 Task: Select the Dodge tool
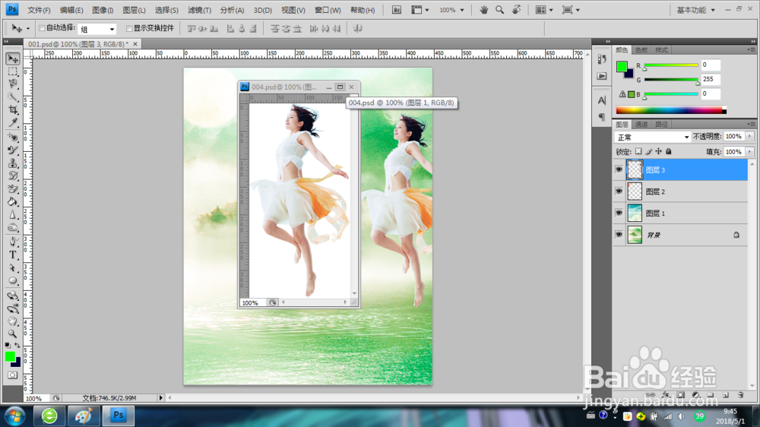click(13, 227)
